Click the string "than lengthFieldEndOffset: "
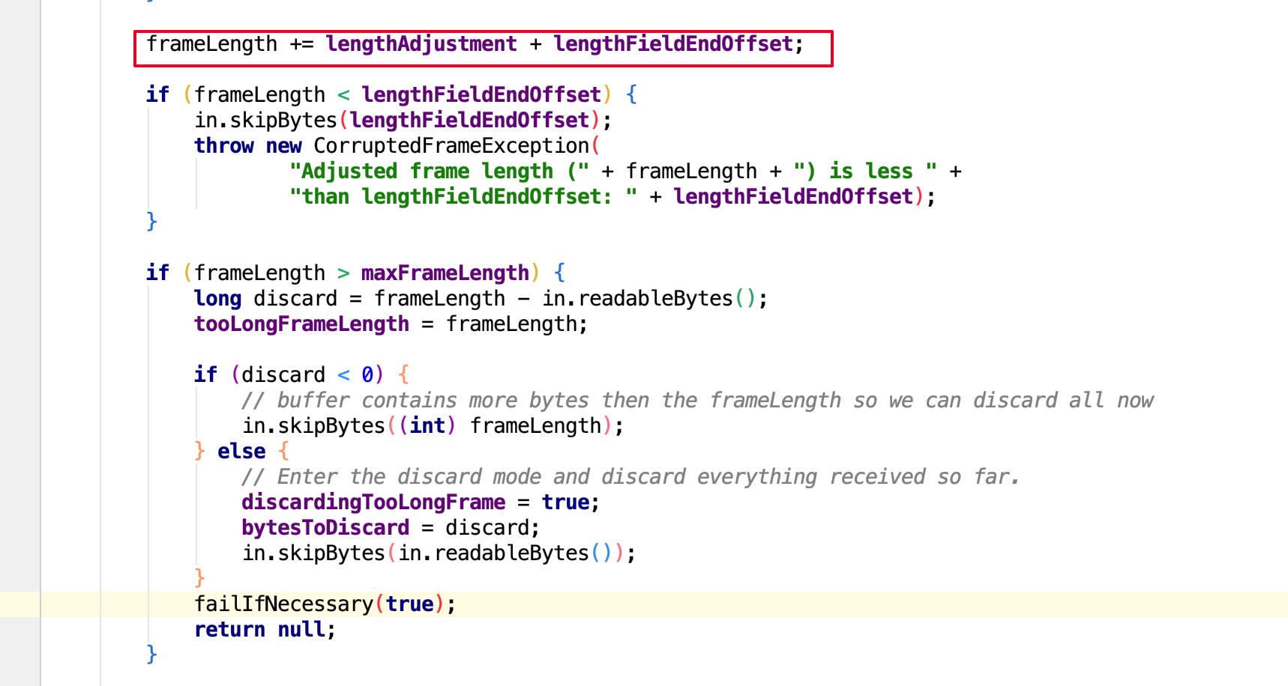This screenshot has width=1288, height=686. tap(463, 197)
